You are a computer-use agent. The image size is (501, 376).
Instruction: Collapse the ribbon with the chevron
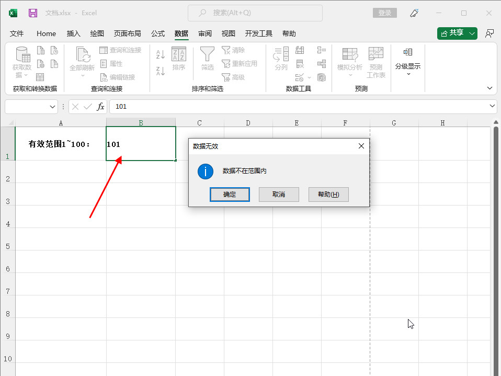click(x=489, y=88)
